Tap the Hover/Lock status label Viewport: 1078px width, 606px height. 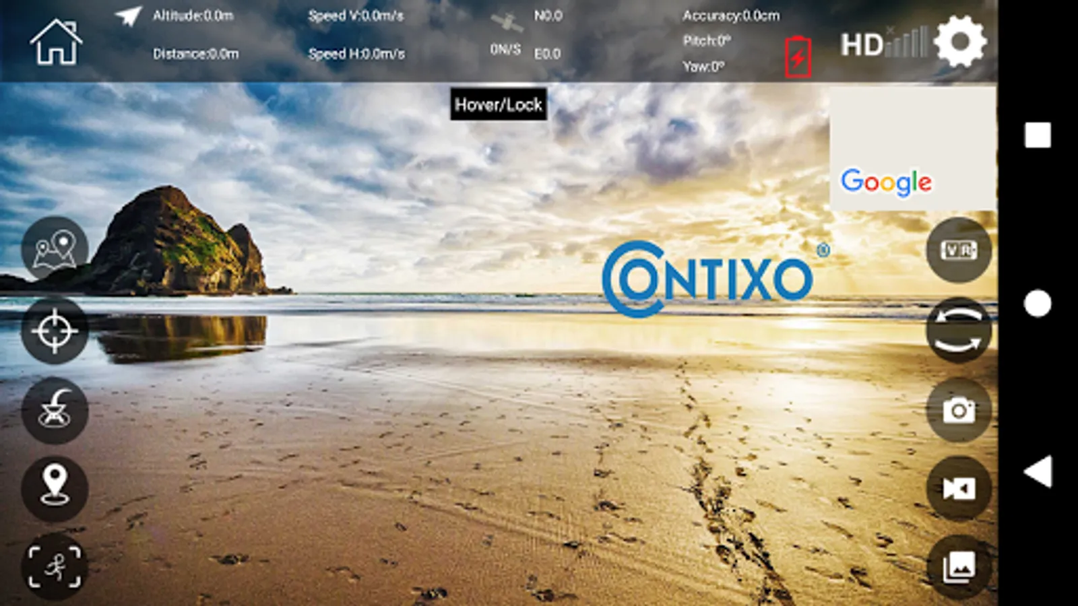pyautogui.click(x=499, y=104)
